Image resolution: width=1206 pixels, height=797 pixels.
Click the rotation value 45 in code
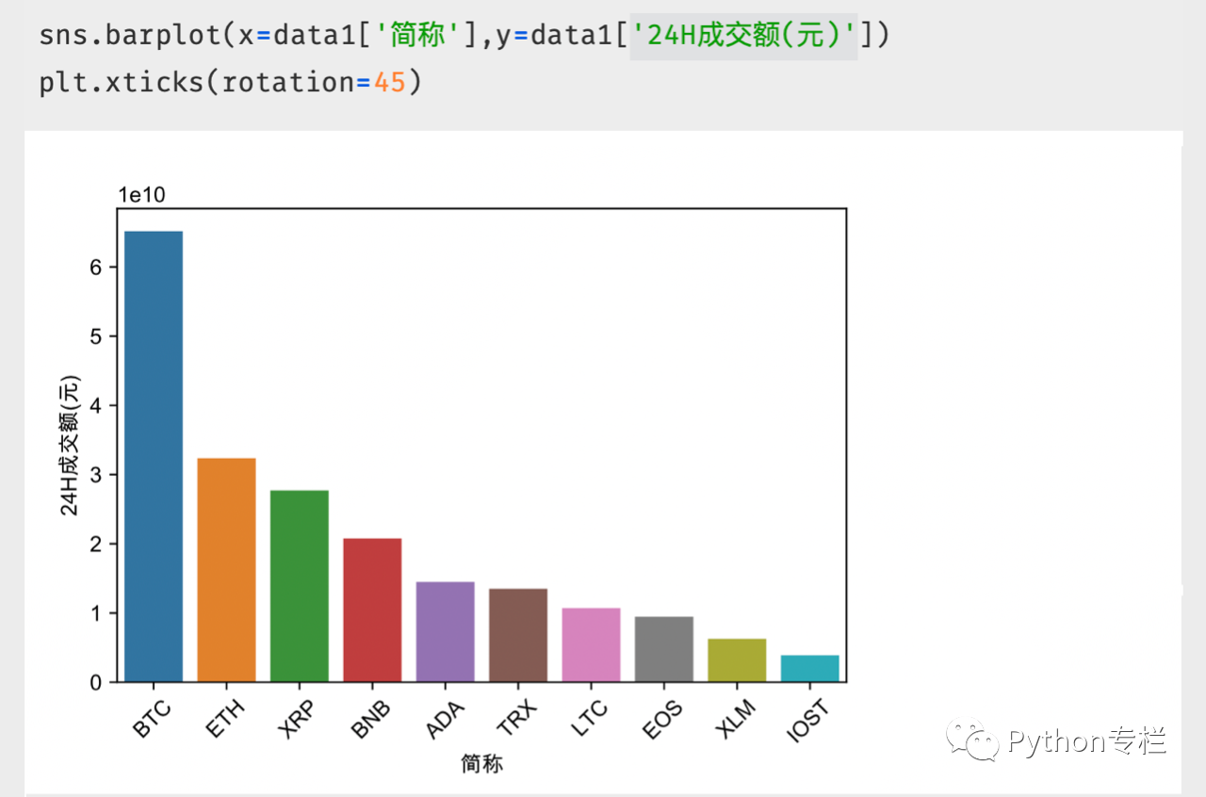[x=389, y=82]
